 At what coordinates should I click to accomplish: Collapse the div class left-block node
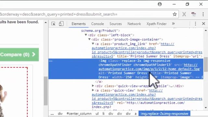tap(86, 35)
